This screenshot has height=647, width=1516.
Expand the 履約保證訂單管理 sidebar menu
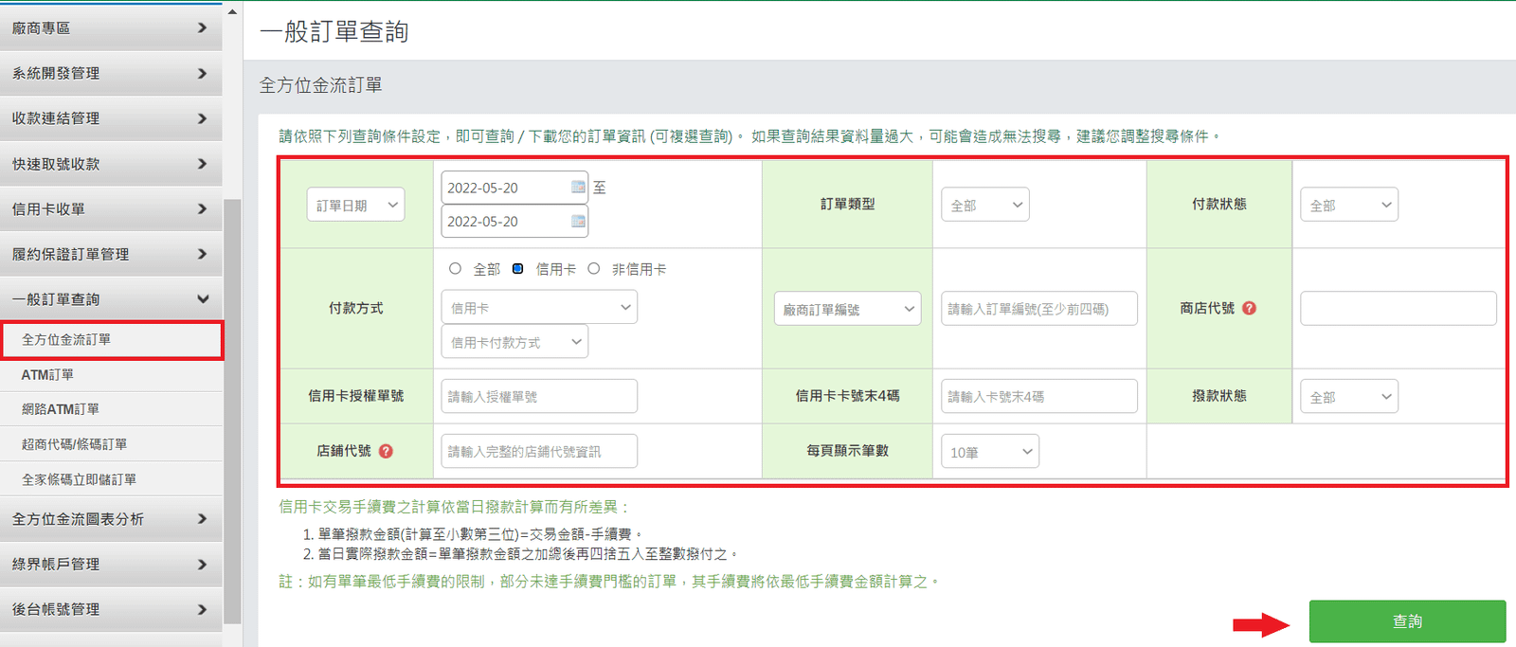pos(111,254)
